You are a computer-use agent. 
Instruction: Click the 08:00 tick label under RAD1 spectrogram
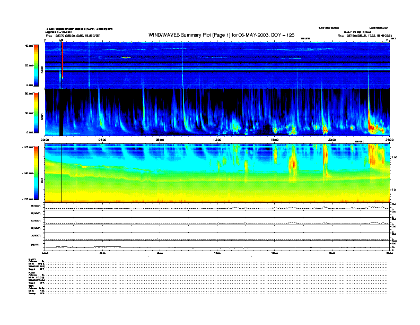pos(160,140)
